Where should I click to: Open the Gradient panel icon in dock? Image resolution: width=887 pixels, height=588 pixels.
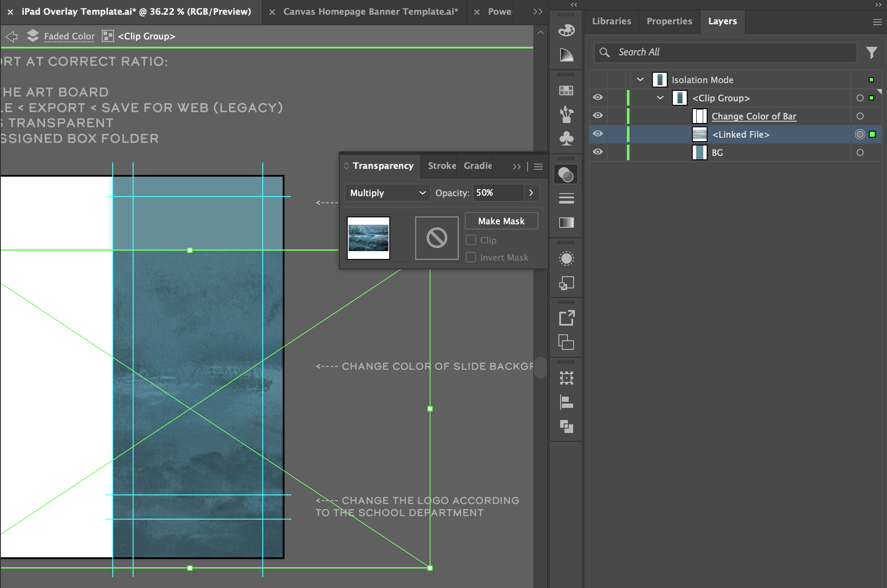566,223
